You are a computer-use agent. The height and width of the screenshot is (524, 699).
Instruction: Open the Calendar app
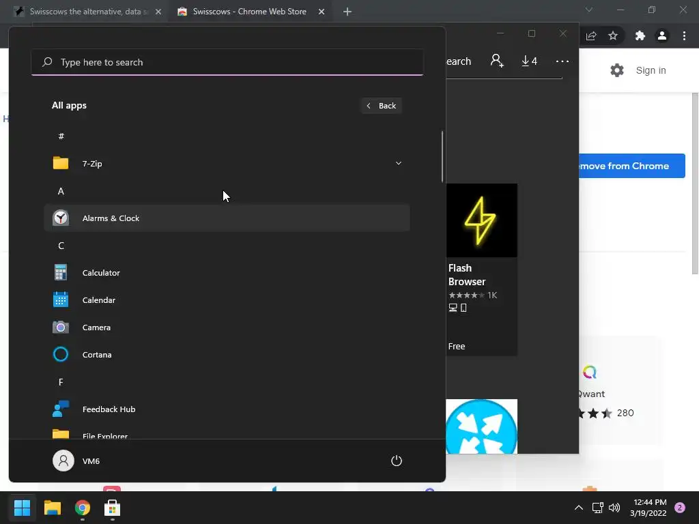coord(227,300)
